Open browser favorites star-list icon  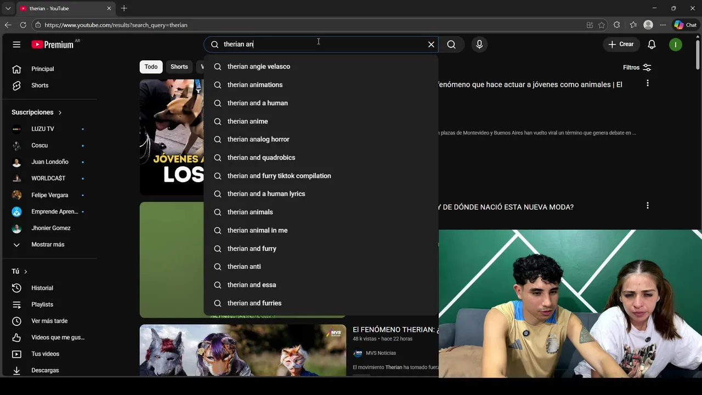click(633, 25)
